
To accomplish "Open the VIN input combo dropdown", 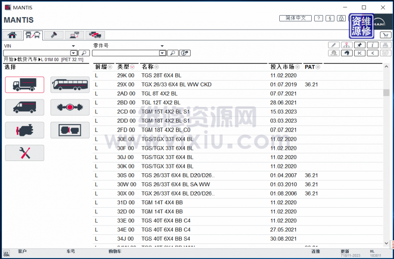I will tap(73, 53).
